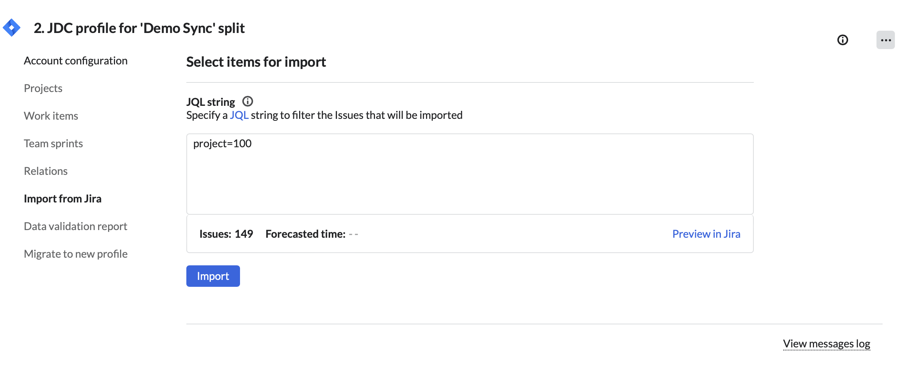Show the JQL string info tooltip icon
The height and width of the screenshot is (375, 911).
click(248, 101)
